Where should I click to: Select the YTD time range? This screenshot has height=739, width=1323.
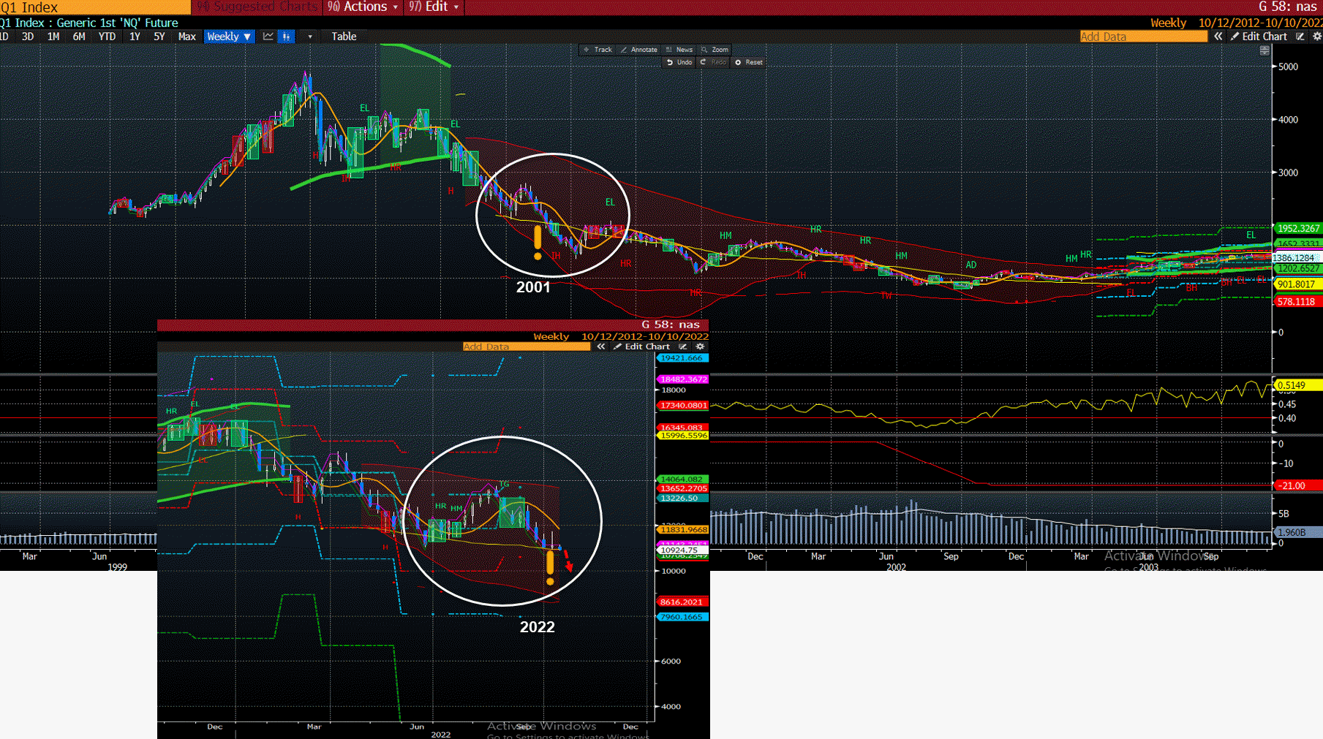coord(107,37)
